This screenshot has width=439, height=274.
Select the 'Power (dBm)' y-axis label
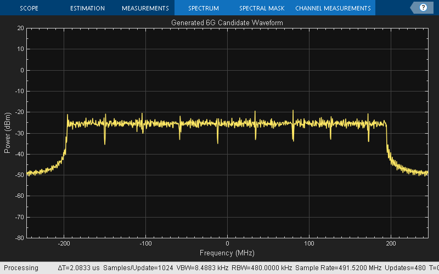coord(8,133)
